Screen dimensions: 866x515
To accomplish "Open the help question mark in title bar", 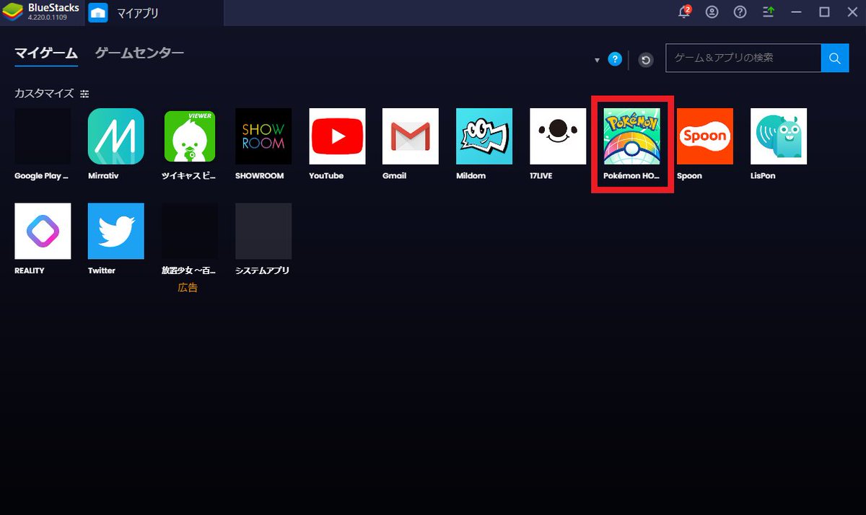I will point(740,12).
